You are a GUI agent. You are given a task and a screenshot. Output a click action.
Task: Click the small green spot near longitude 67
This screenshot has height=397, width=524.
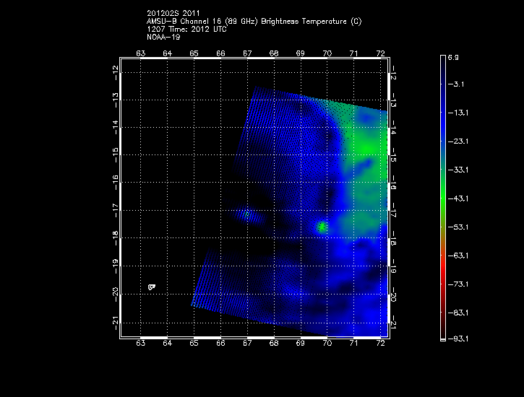[x=247, y=214]
